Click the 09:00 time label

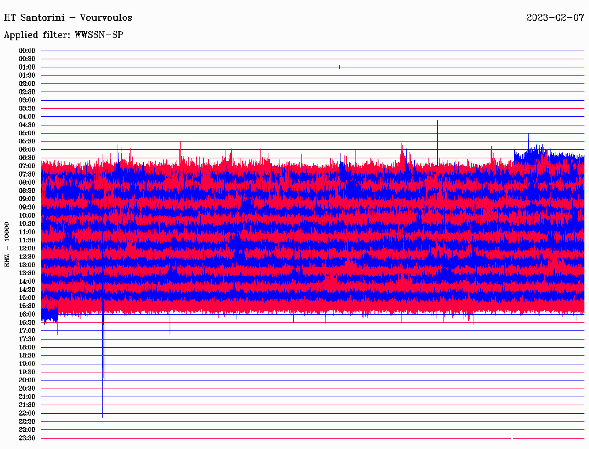click(27, 199)
